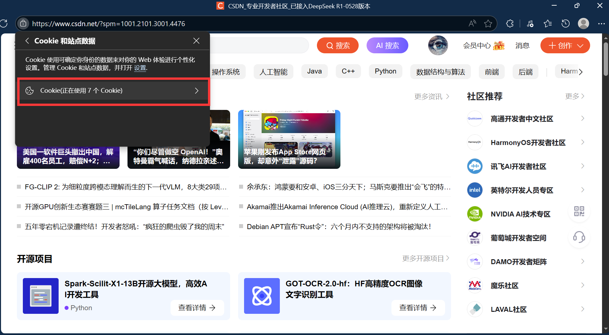This screenshot has height=335, width=609.
Task: Open the read aloud icon in address bar
Action: [x=472, y=24]
